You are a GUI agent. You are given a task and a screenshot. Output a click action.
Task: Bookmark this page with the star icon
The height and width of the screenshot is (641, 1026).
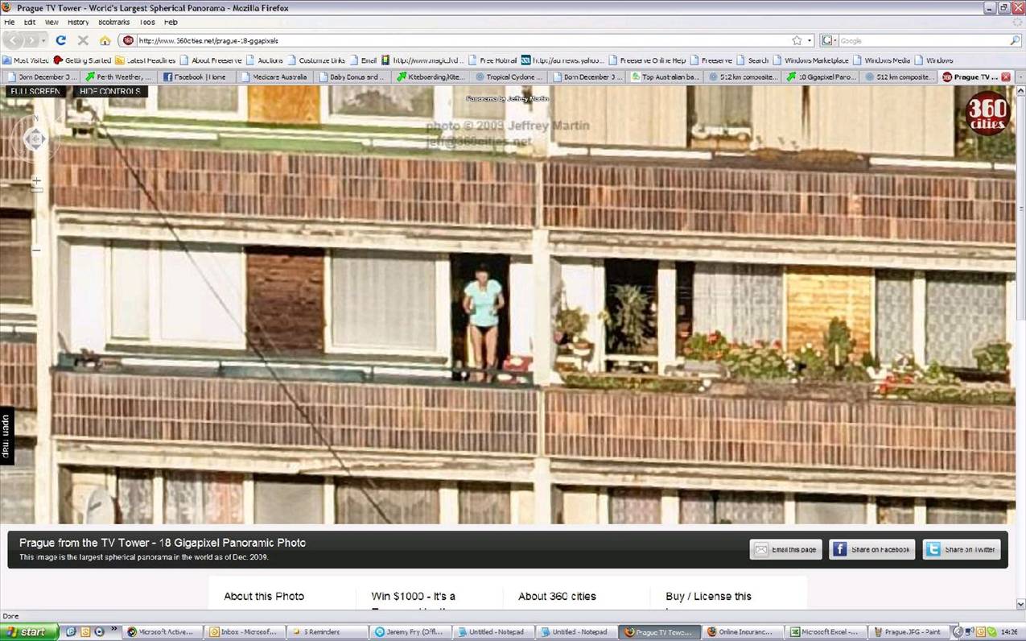click(797, 40)
